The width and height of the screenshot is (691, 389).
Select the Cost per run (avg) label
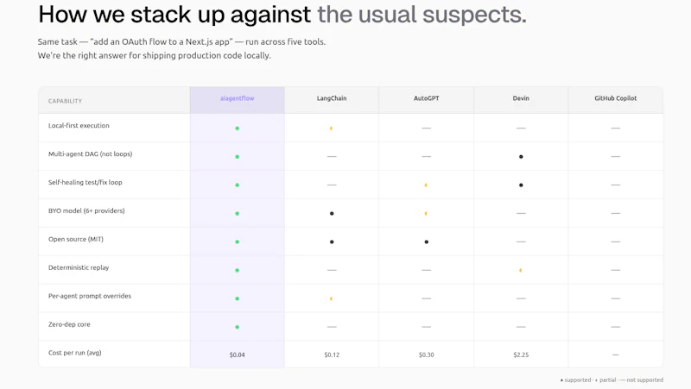click(75, 353)
